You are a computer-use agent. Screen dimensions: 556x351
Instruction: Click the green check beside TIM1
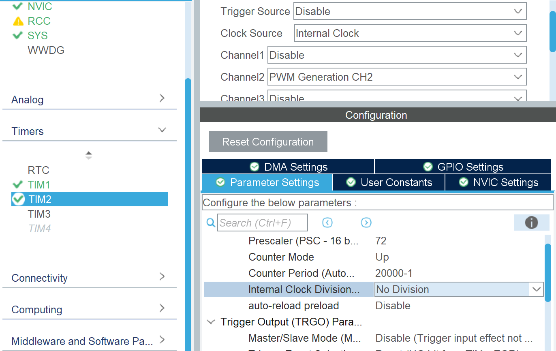17,184
